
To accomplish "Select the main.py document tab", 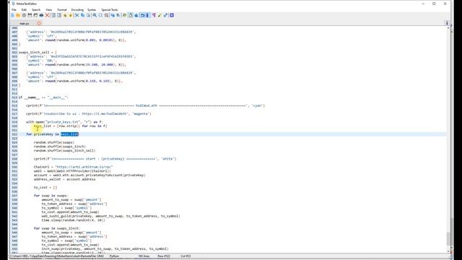I will tap(25, 23).
